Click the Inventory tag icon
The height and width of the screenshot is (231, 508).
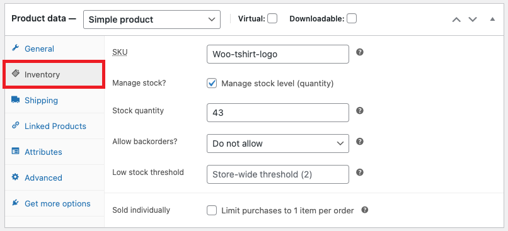(15, 74)
